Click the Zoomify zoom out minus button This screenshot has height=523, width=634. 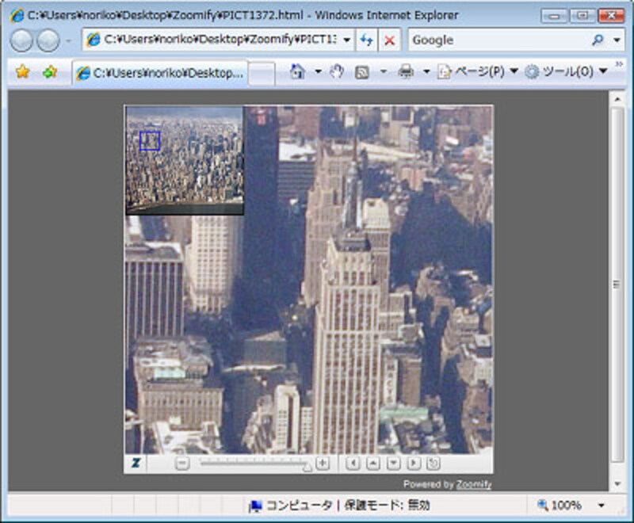coord(182,464)
